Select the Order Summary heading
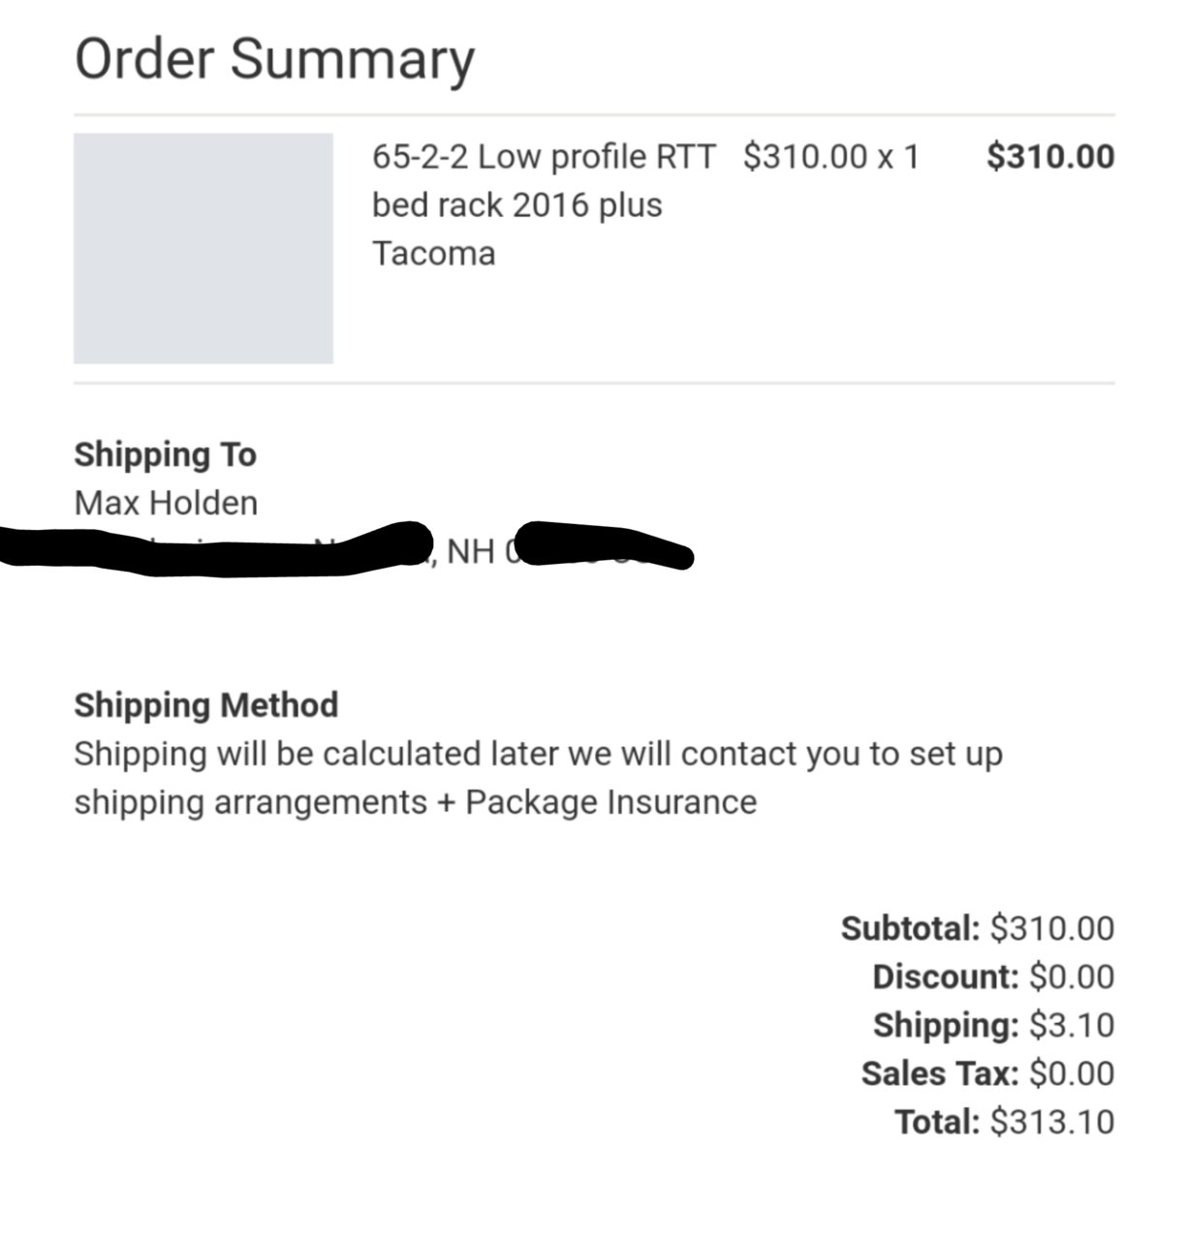The image size is (1188, 1239). [x=274, y=58]
